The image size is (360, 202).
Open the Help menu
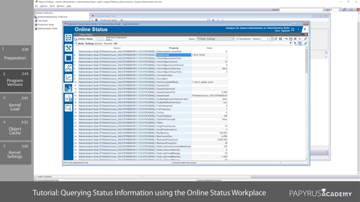[69, 6]
